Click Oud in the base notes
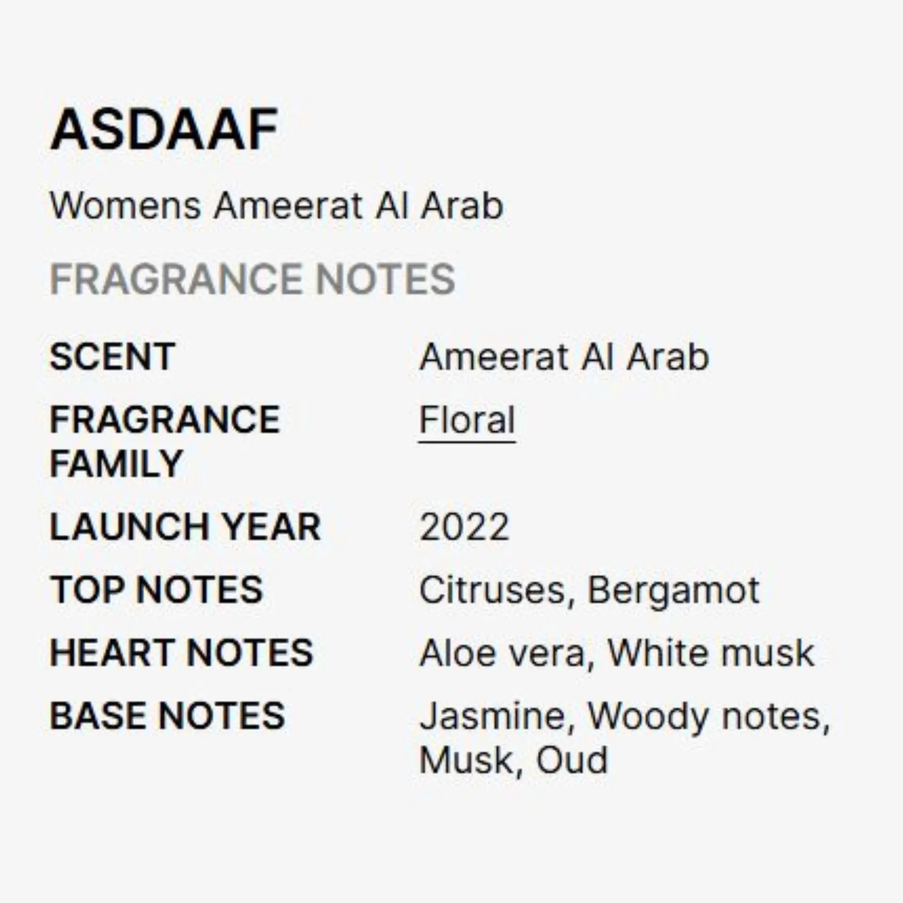Screen dimensions: 903x903 tap(572, 760)
